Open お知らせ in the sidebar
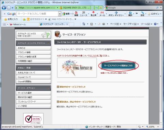The width and height of the screenshot is (164, 130). tap(33, 48)
